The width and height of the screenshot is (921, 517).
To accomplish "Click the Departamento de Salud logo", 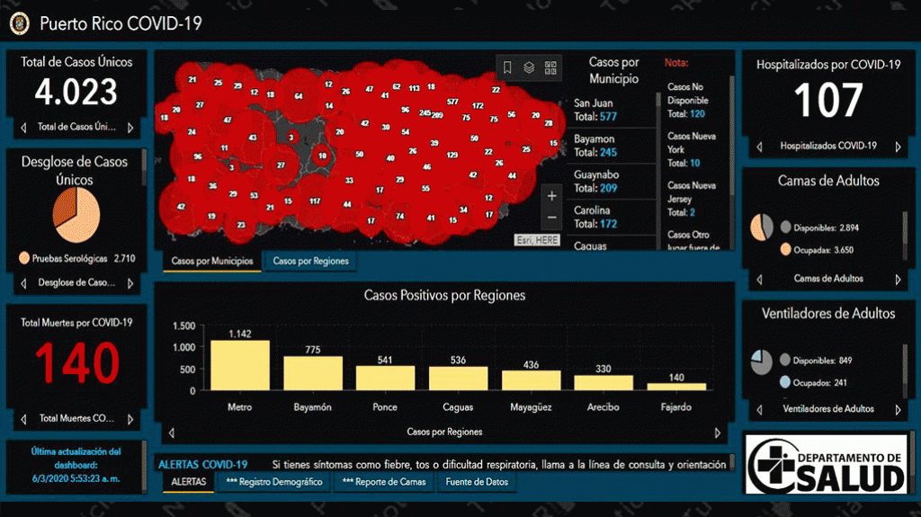I will [826, 463].
